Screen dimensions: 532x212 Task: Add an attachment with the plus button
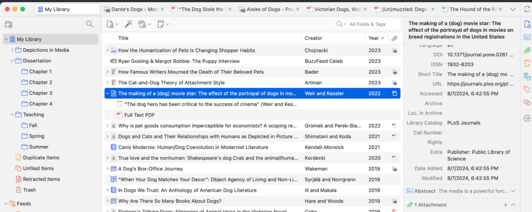click(505, 205)
